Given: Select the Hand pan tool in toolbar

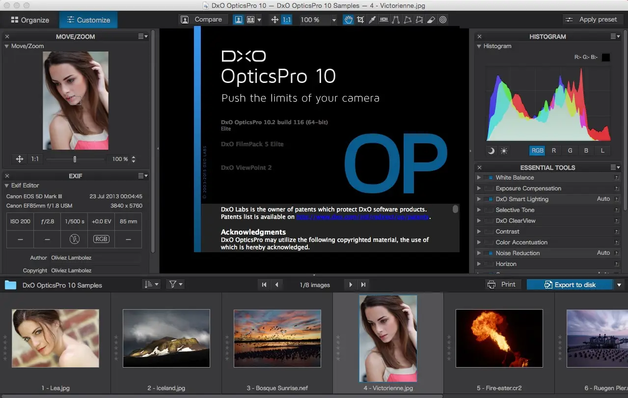Looking at the screenshot, I should tap(349, 20).
